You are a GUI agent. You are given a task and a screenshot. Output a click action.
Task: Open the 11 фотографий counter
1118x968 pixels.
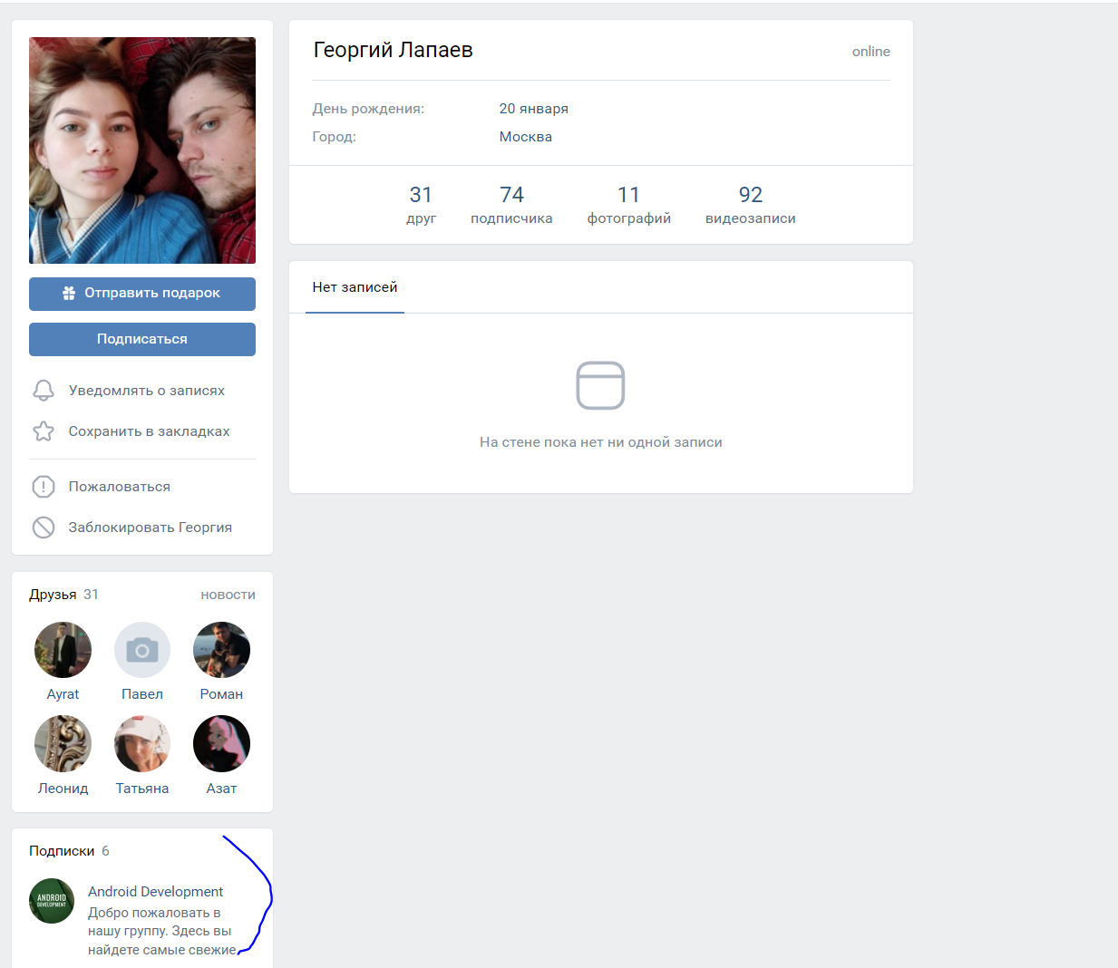pos(629,205)
